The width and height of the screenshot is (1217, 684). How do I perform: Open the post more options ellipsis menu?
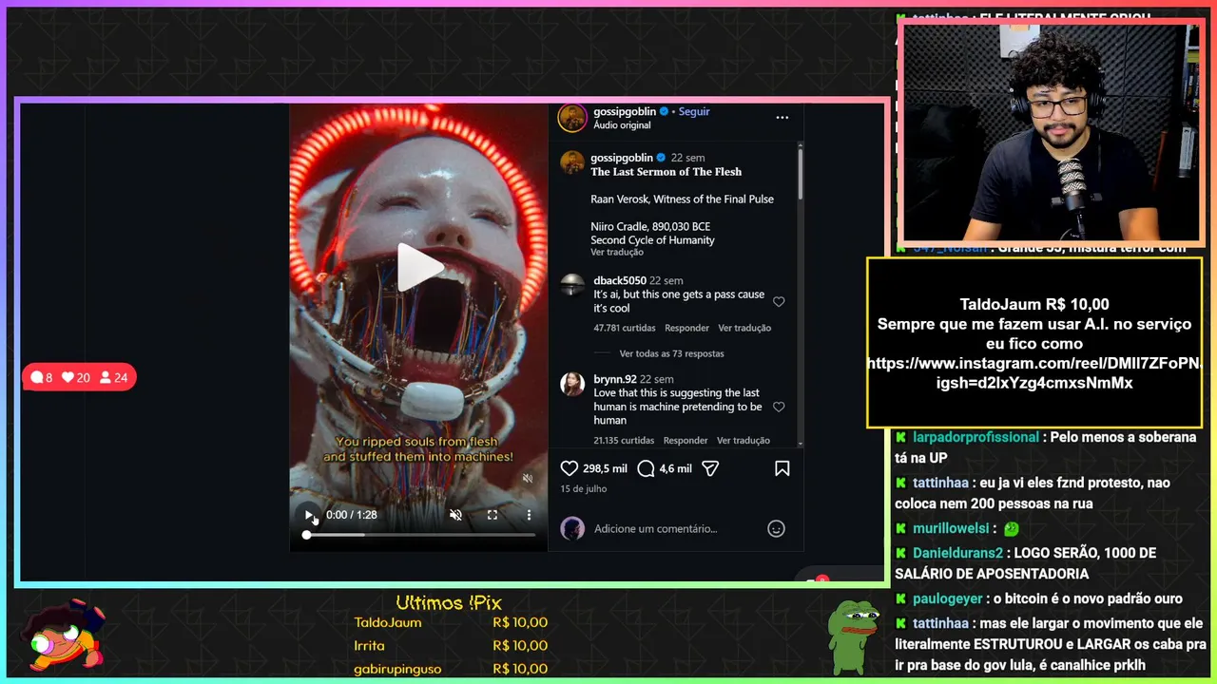782,118
